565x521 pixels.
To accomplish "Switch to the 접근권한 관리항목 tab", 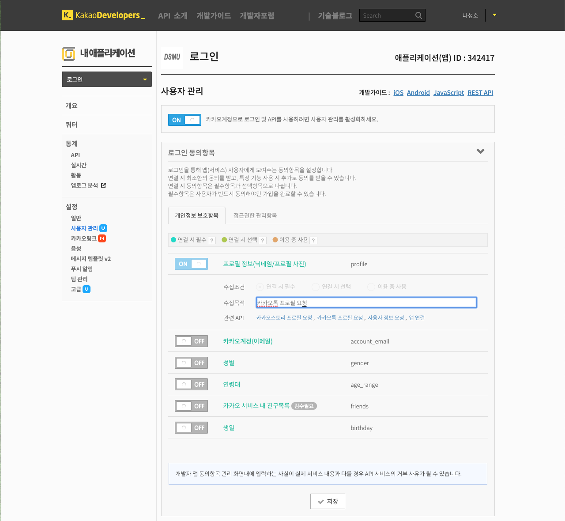I will (x=255, y=215).
